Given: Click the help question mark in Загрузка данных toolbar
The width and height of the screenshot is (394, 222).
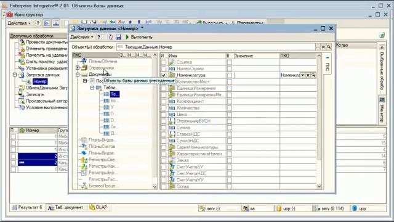Looking at the screenshot, I should coord(99,37).
